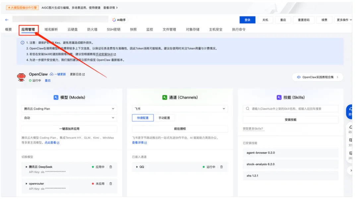Click the 关机 button
The height and width of the screenshot is (199, 358).
point(265,20)
